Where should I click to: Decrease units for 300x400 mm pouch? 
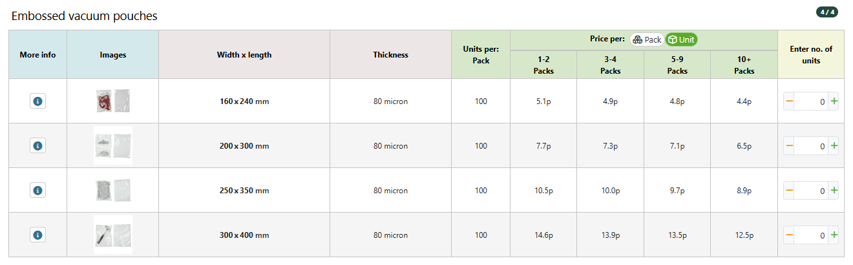[789, 235]
